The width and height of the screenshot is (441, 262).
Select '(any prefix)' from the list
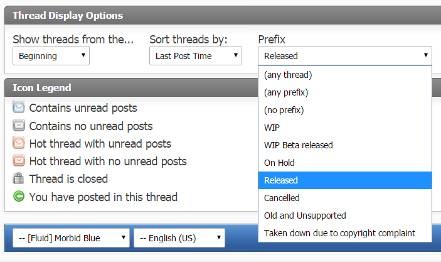286,92
